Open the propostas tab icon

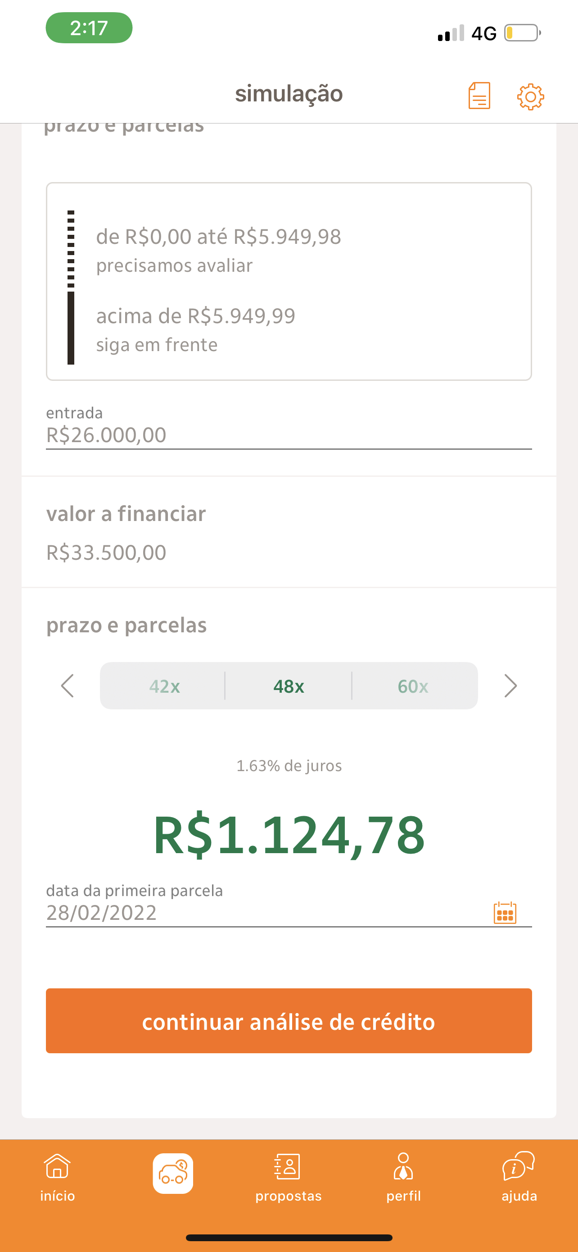pyautogui.click(x=288, y=1167)
